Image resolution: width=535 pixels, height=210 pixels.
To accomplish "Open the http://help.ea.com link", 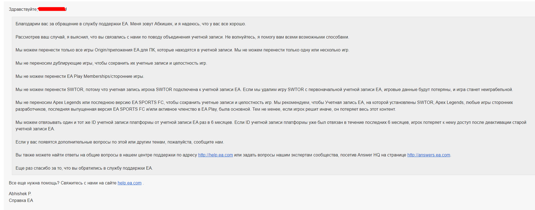I will (x=215, y=155).
